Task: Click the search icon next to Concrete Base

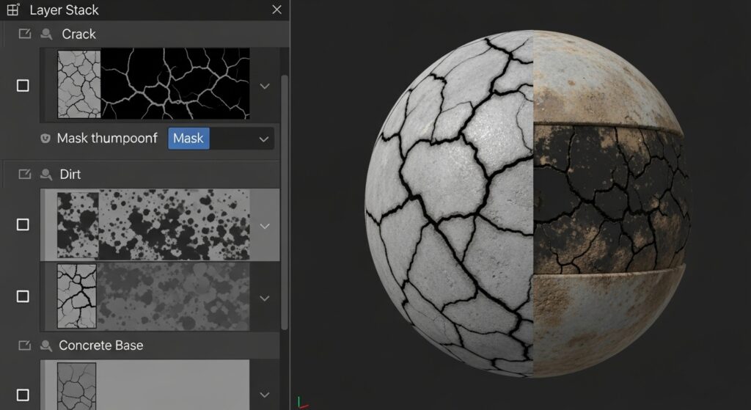Action: 46,345
